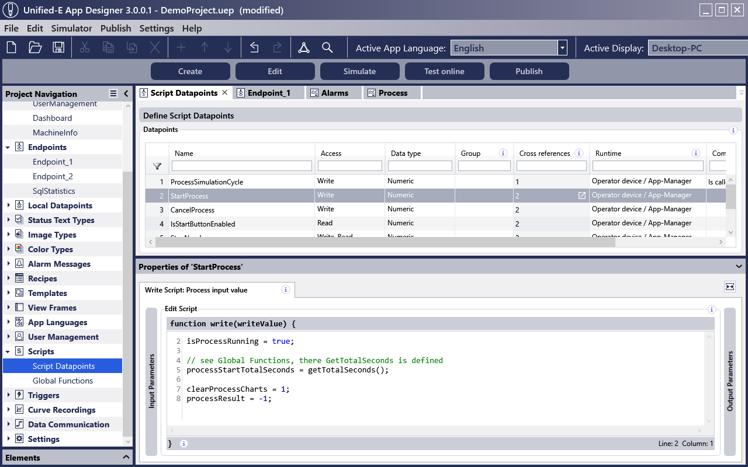Click the Simulate button
This screenshot has height=467, width=748.
[x=359, y=71]
